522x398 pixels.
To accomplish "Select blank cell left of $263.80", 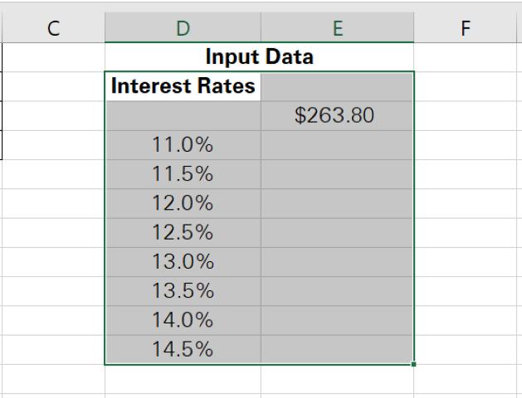I will pyautogui.click(x=183, y=115).
